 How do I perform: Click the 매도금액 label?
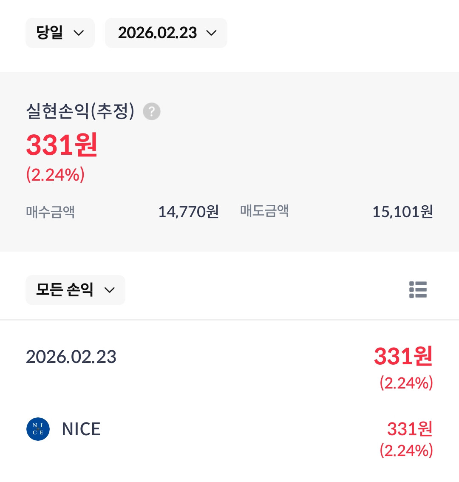pos(264,211)
